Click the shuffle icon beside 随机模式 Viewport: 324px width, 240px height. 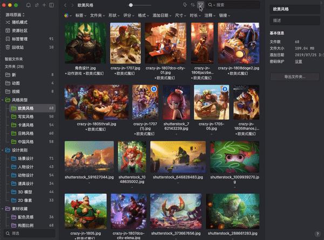click(x=8, y=22)
